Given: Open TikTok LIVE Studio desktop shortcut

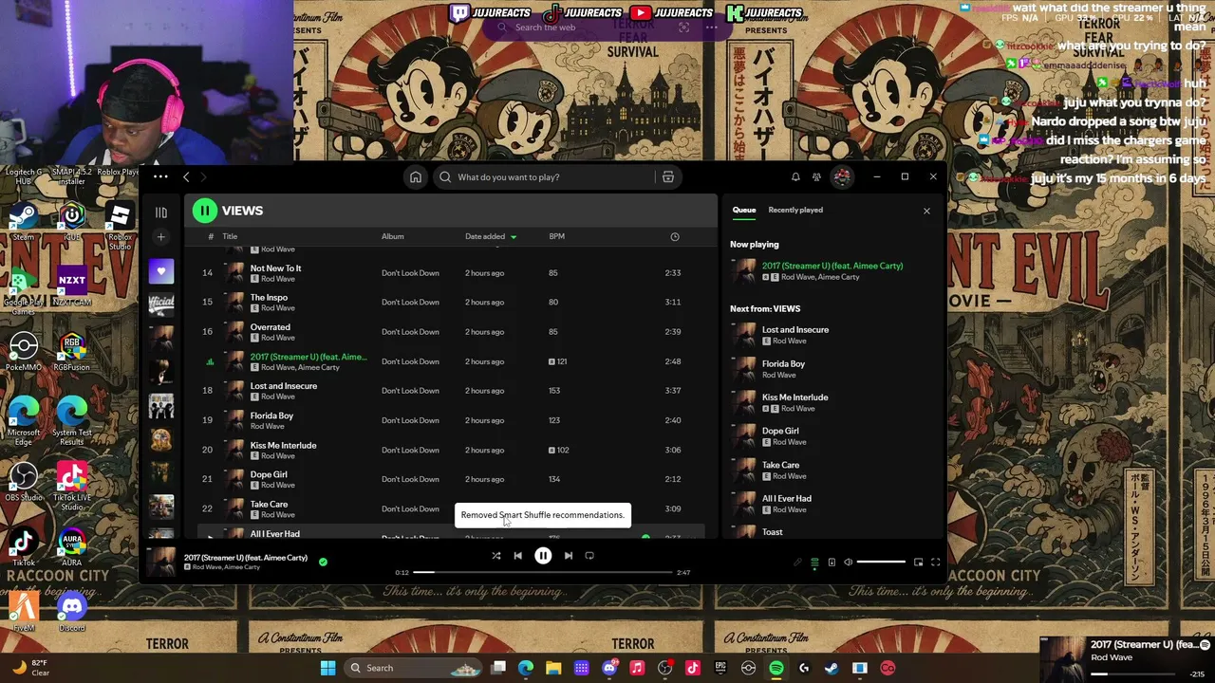Looking at the screenshot, I should [x=72, y=486].
